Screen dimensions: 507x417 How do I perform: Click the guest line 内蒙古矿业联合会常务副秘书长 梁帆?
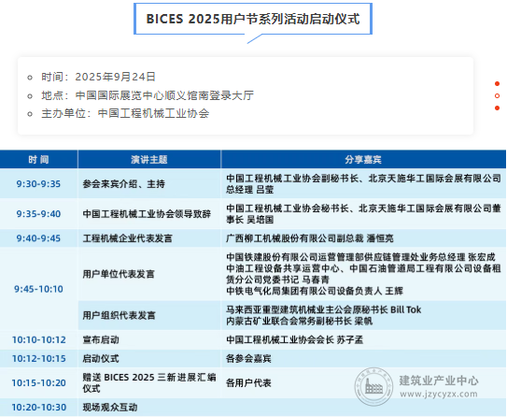click(299, 322)
